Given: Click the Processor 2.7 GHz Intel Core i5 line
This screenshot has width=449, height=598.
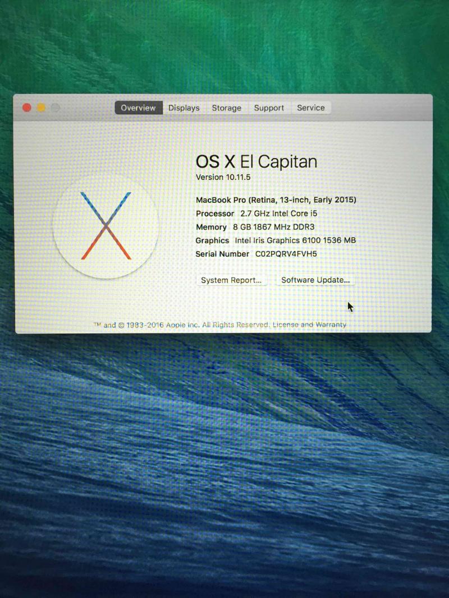Looking at the screenshot, I should [x=256, y=214].
